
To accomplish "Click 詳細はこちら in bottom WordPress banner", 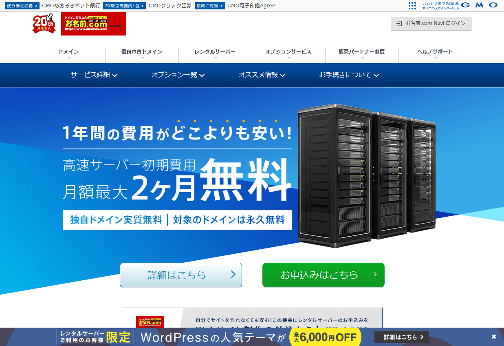I will click(x=401, y=337).
